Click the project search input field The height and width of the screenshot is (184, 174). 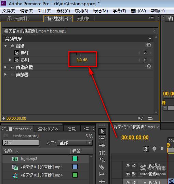tap(21, 143)
